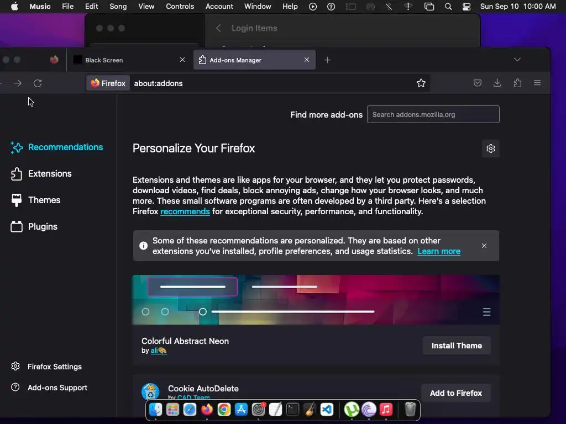Open the Learn more link
The width and height of the screenshot is (566, 424).
coord(439,251)
